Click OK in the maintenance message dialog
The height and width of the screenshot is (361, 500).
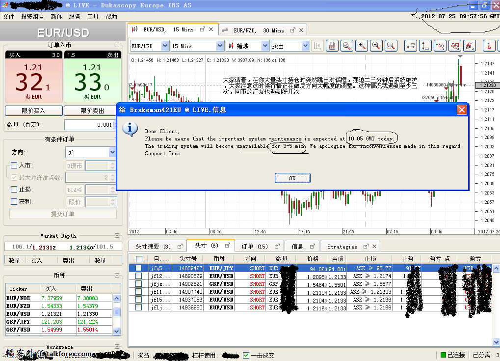pos(292,178)
